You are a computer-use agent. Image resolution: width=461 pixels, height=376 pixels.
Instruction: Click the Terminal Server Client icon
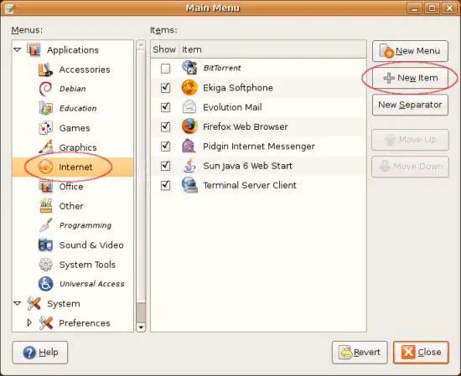(x=189, y=185)
